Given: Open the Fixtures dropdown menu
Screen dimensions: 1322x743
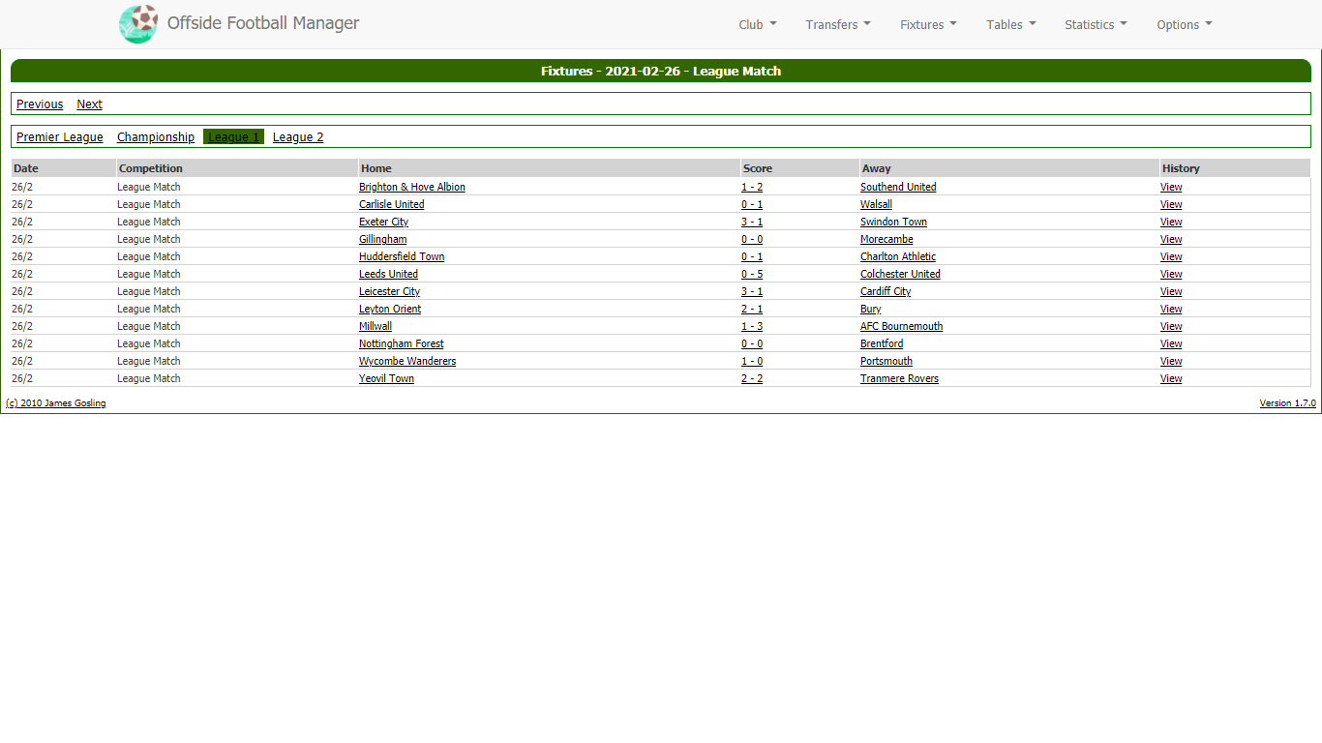Looking at the screenshot, I should click(928, 25).
